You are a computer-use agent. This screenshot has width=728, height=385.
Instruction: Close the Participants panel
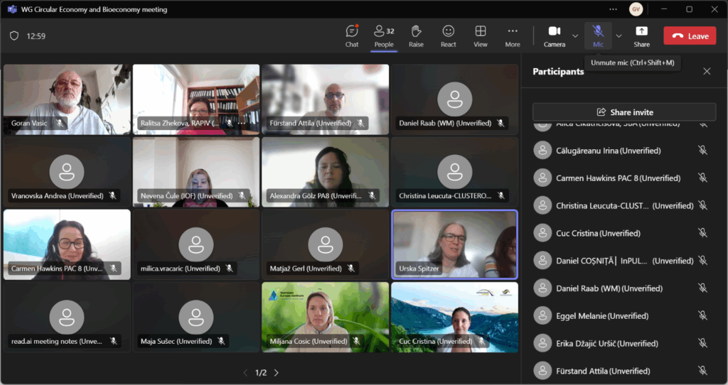pyautogui.click(x=707, y=71)
